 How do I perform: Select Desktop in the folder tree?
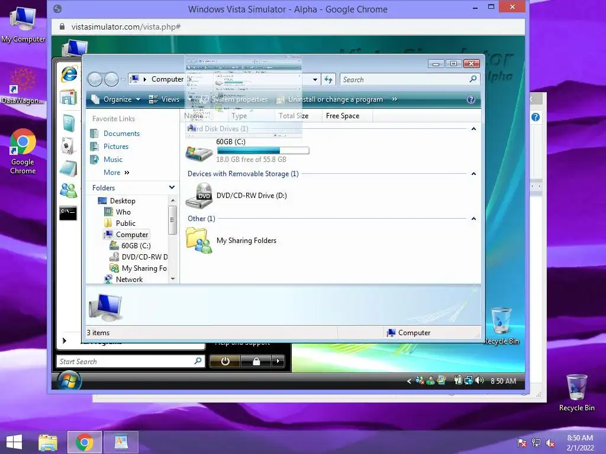[x=123, y=201]
